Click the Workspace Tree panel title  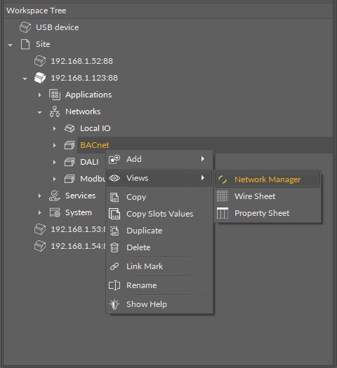pos(37,11)
